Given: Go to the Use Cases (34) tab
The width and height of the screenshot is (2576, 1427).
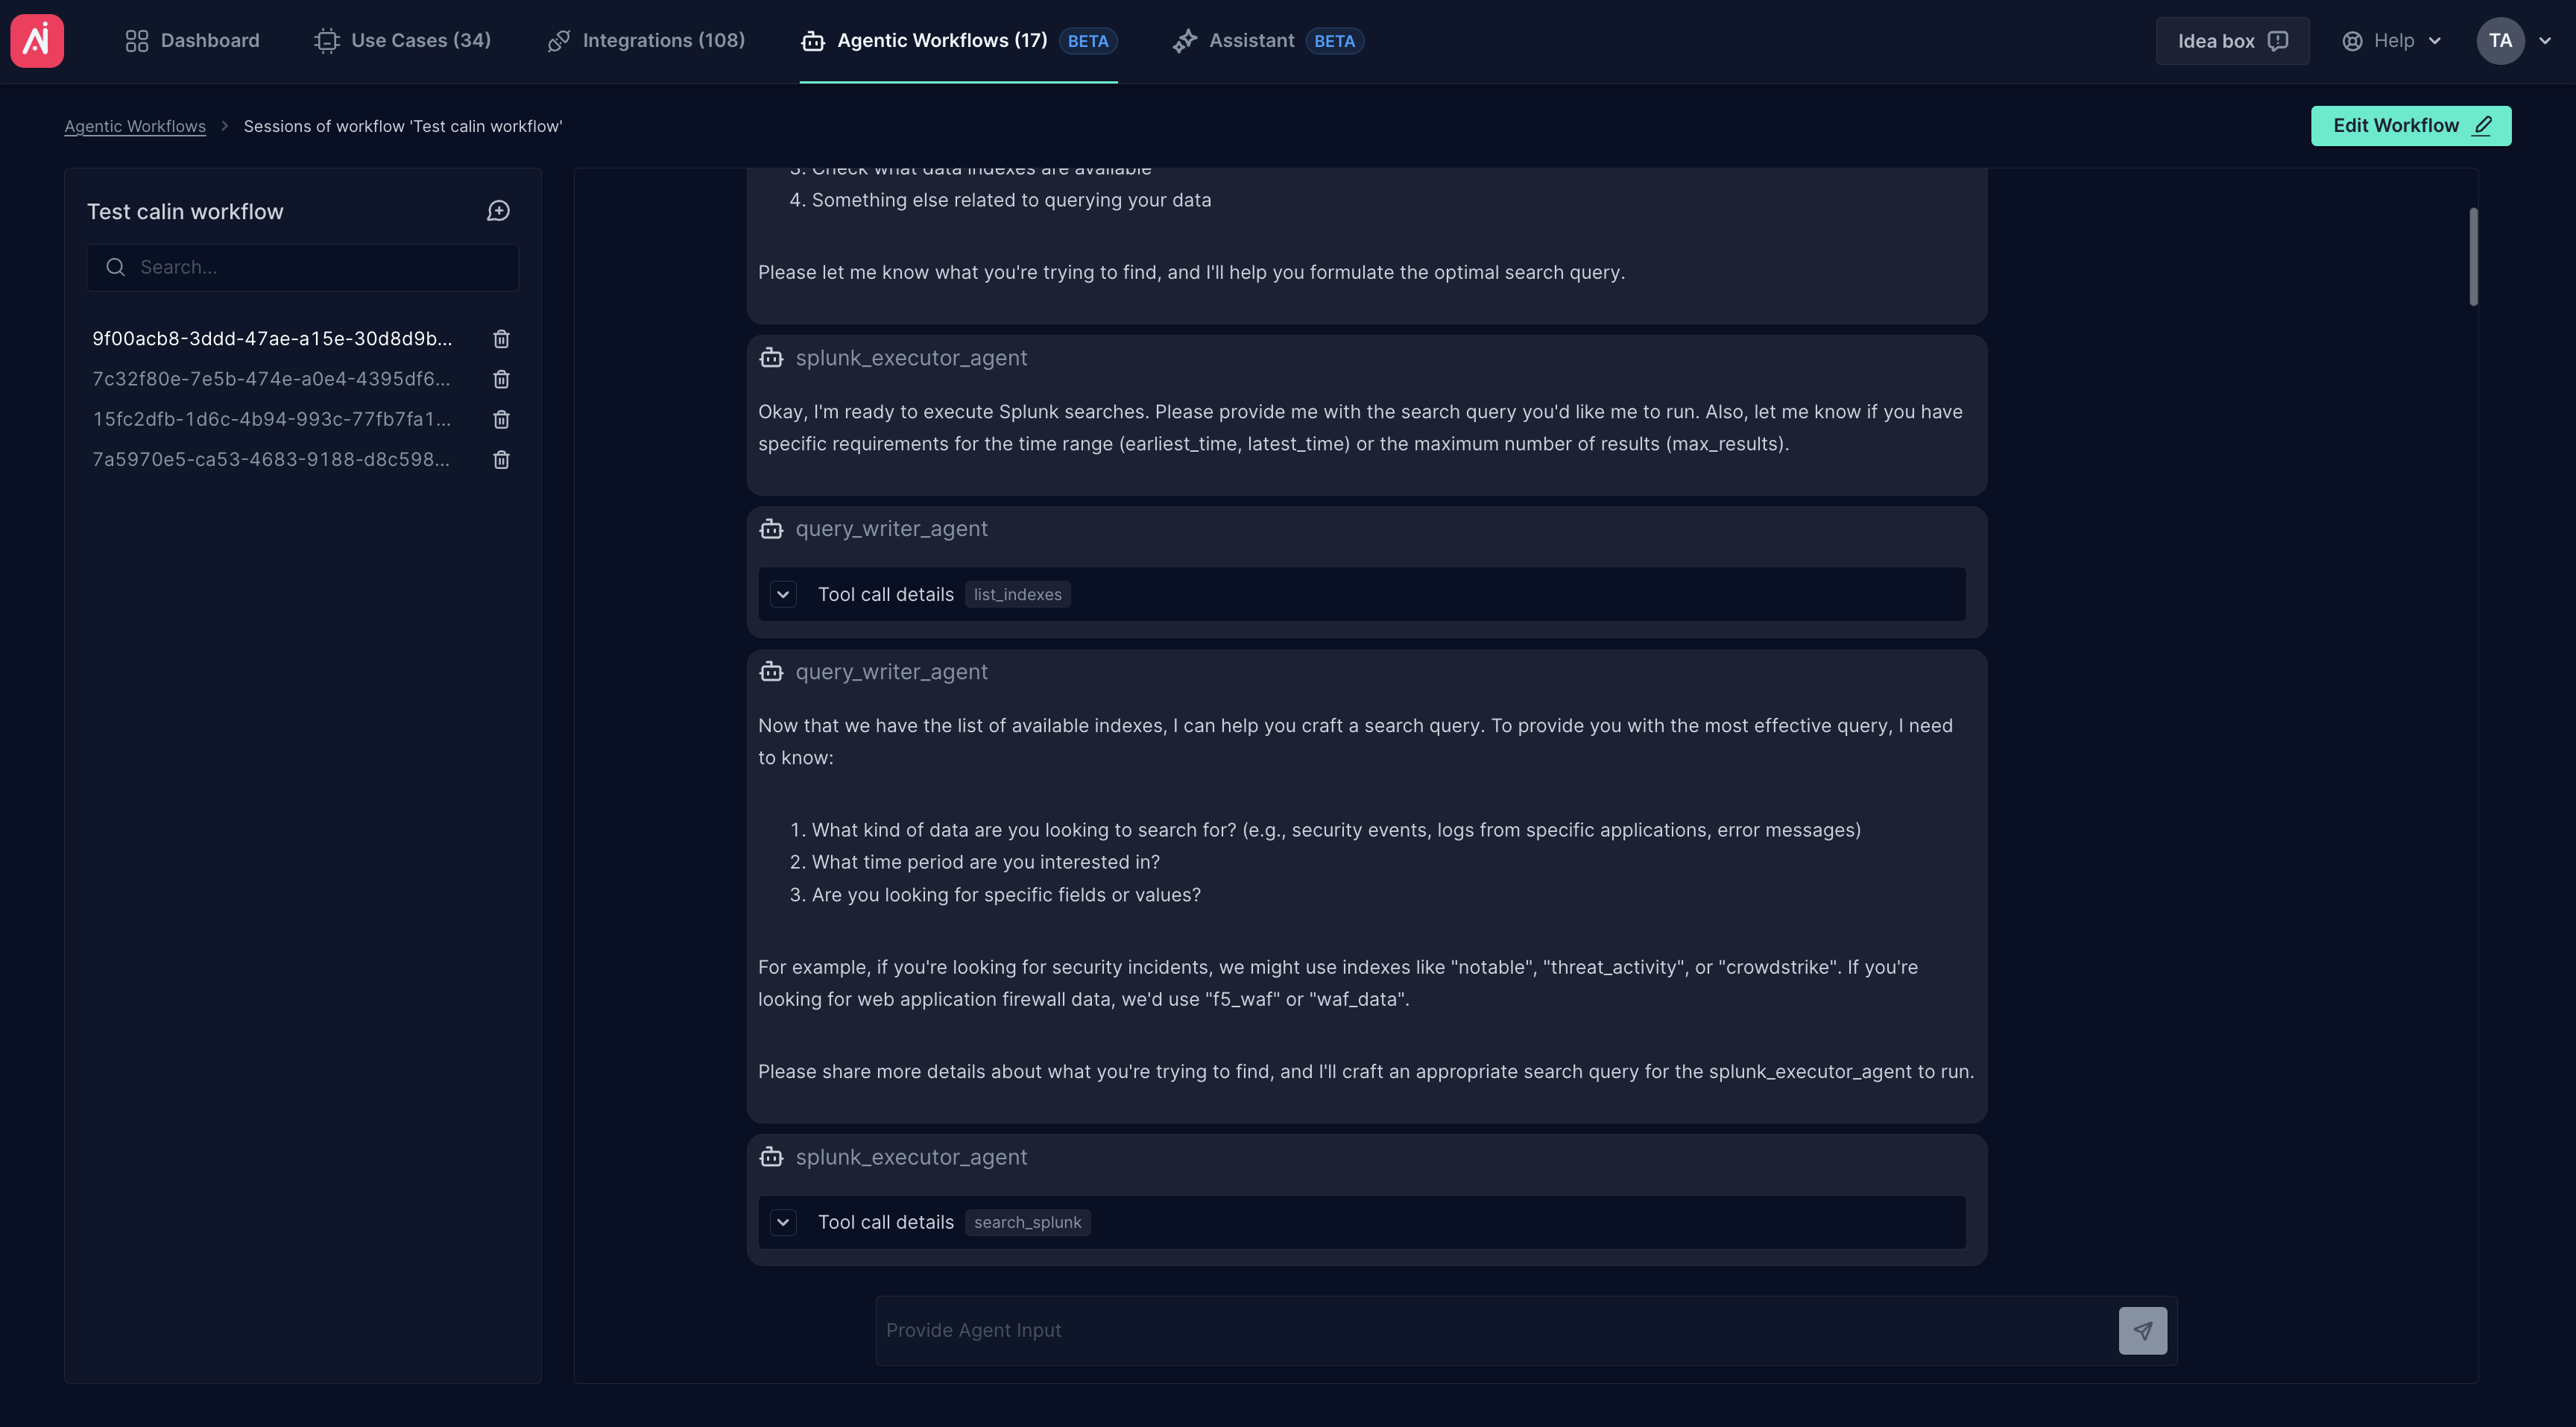Looking at the screenshot, I should tap(402, 41).
